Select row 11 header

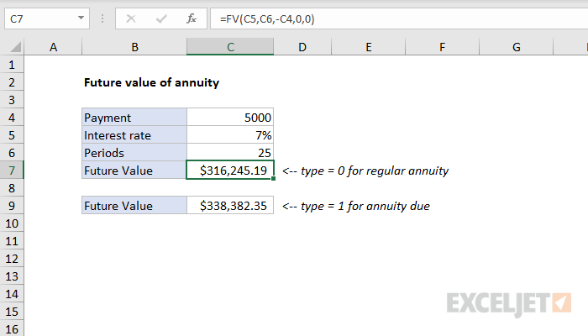(12, 241)
